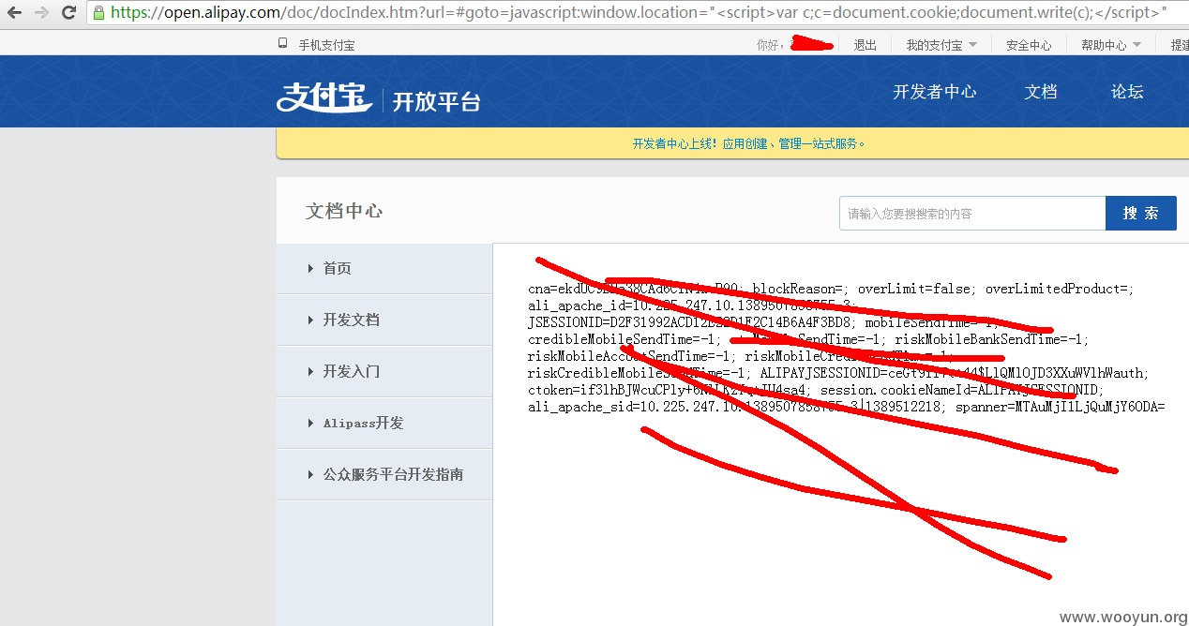This screenshot has width=1189, height=626.
Task: Focus the 请输入您要搜索的内容 search field
Action: click(x=972, y=214)
